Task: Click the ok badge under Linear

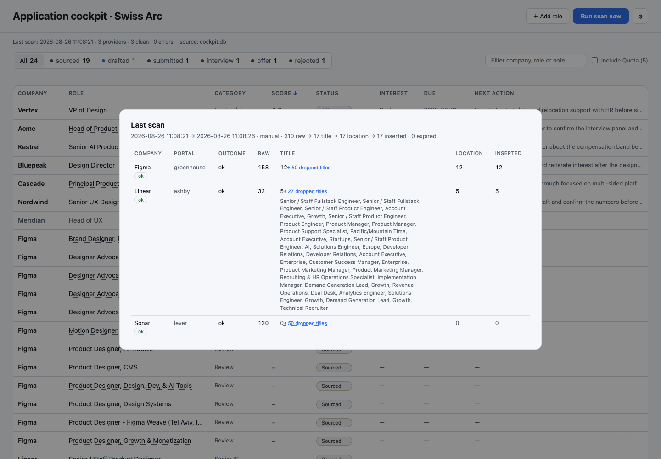Action: point(141,200)
